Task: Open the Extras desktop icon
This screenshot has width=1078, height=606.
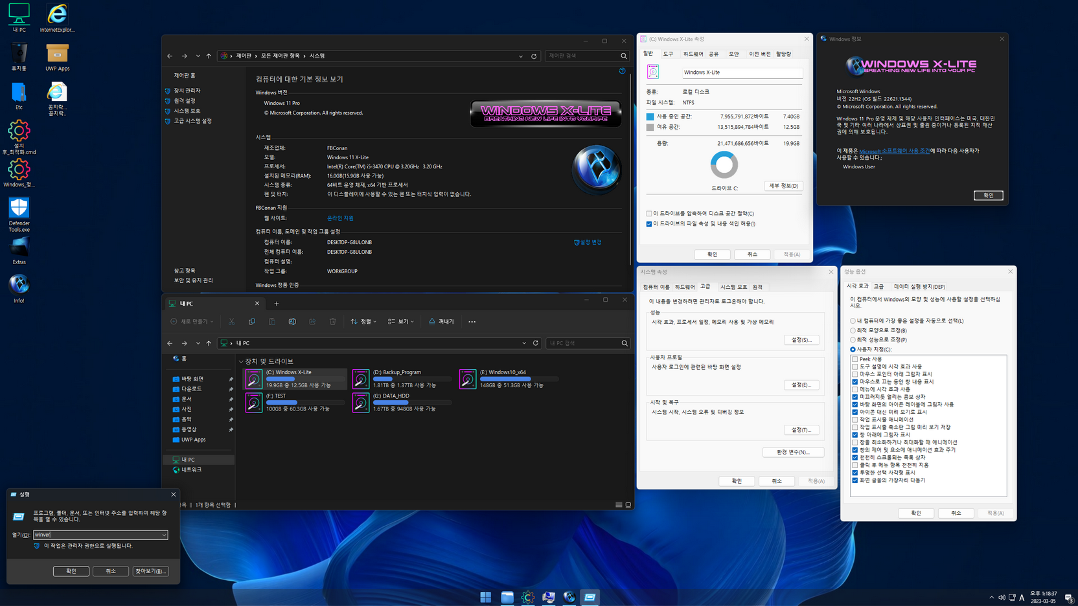Action: coord(19,251)
